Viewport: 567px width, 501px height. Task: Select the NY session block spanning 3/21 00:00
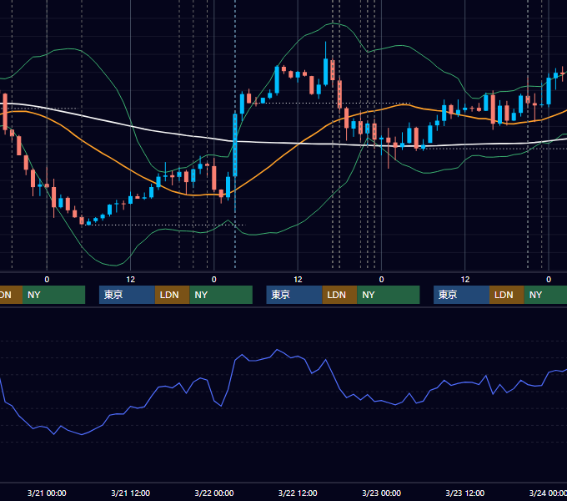click(53, 295)
